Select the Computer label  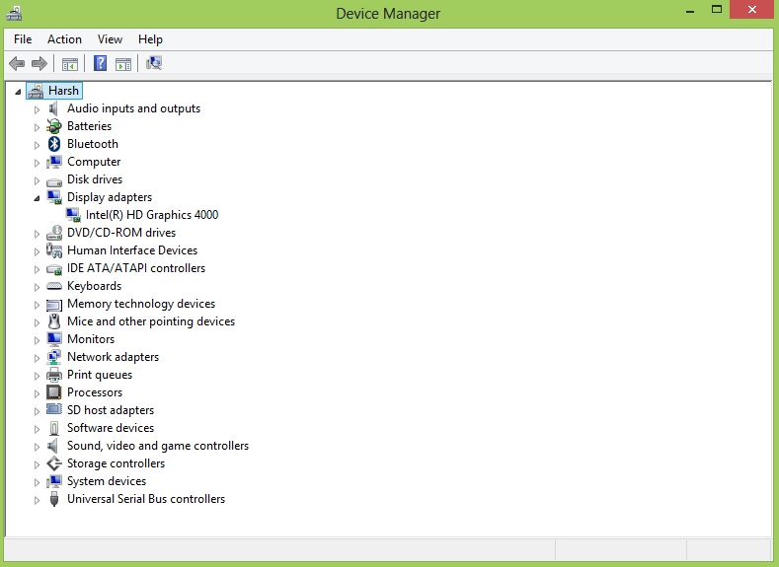94,162
